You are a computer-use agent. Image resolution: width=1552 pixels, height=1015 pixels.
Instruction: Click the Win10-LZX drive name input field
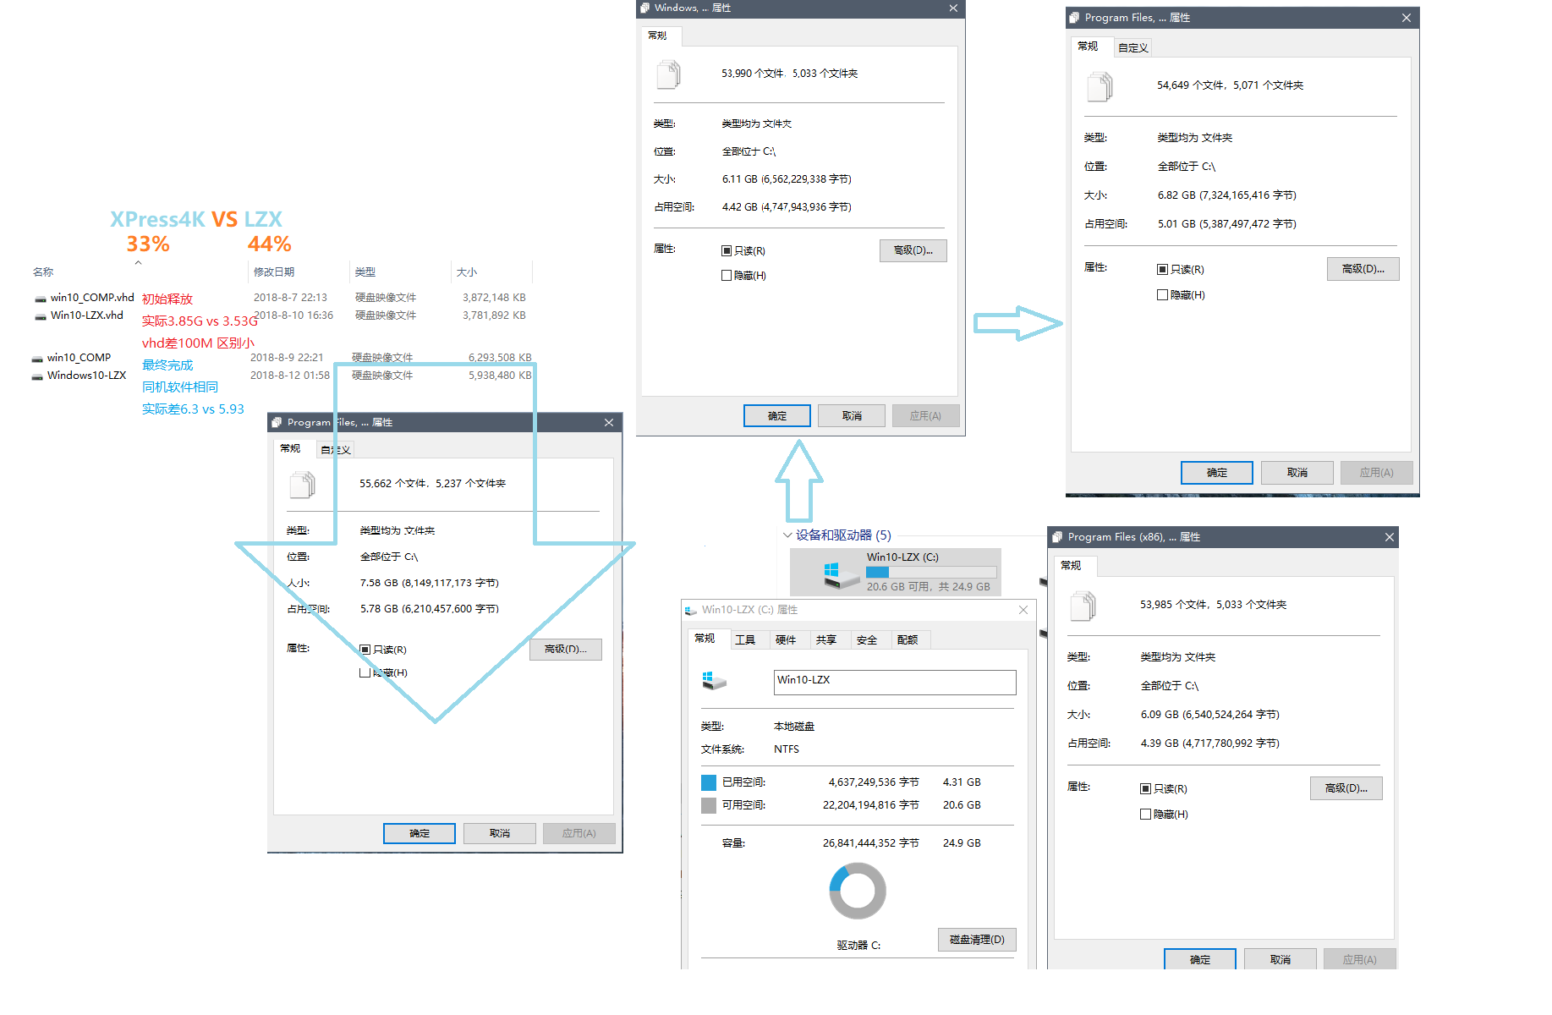(x=895, y=683)
